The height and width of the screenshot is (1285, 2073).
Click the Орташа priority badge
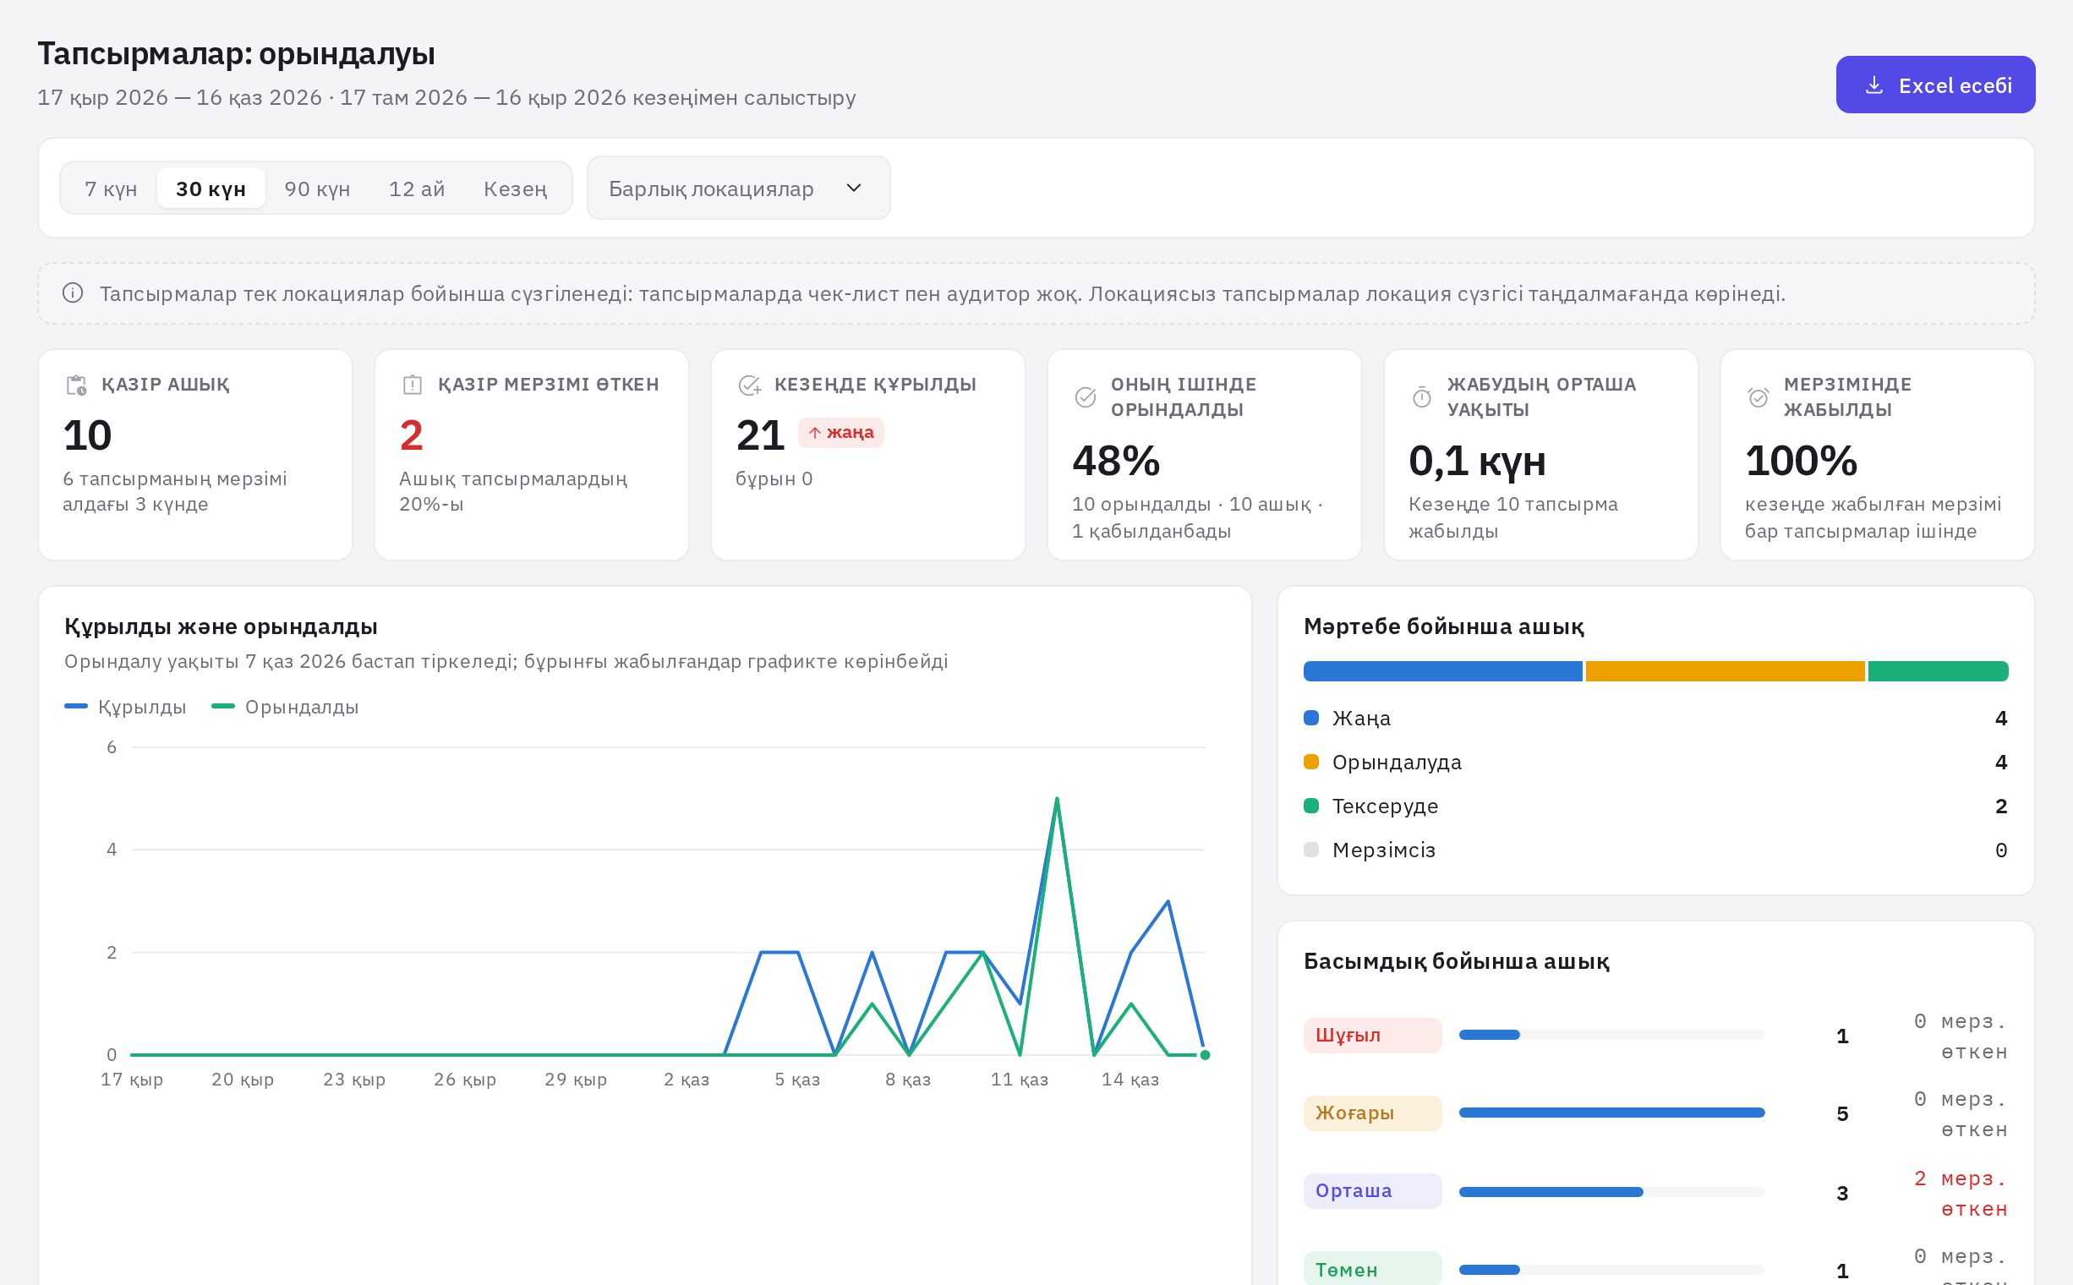pos(1373,1190)
